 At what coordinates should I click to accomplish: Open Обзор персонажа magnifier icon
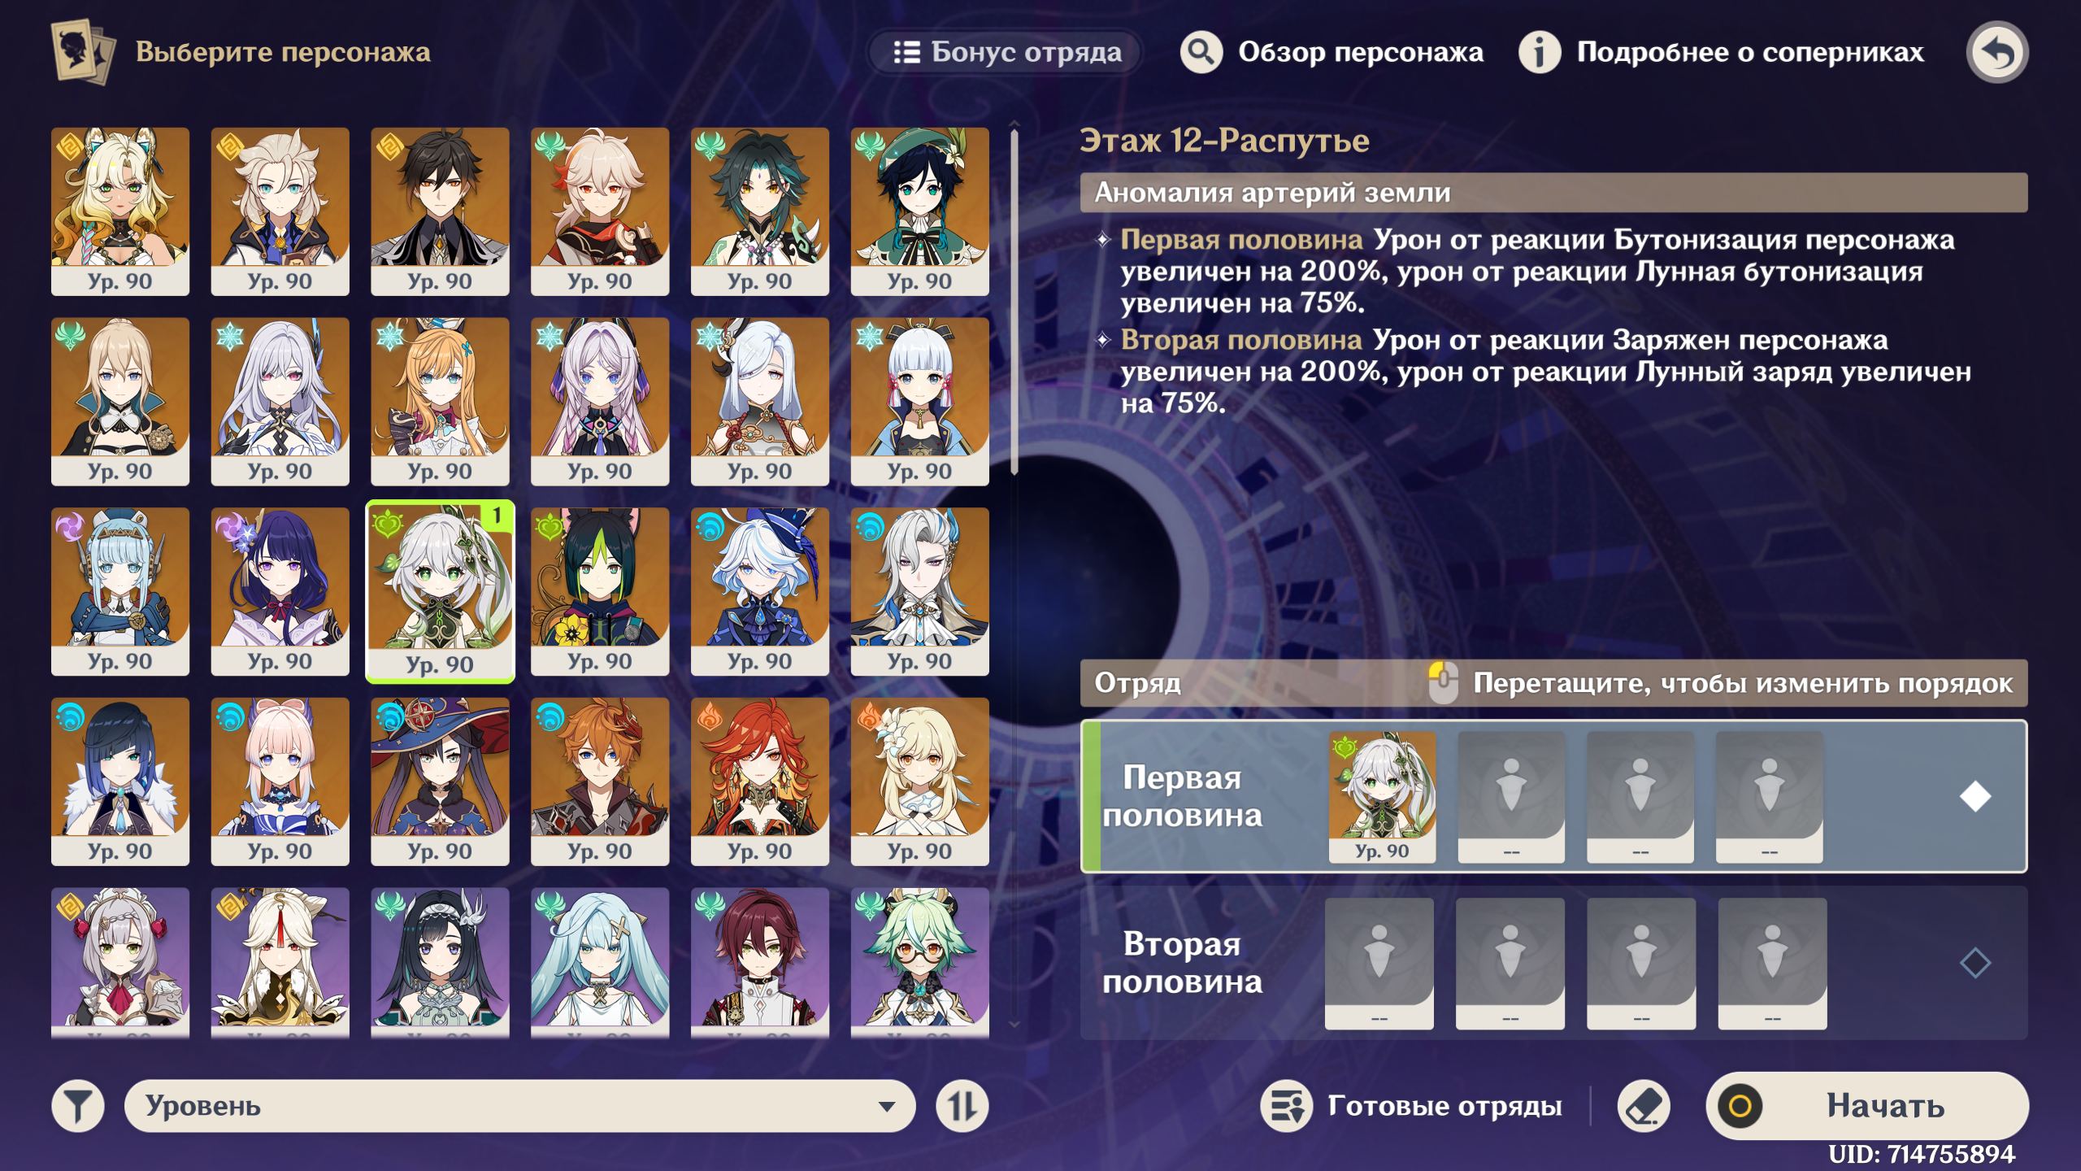point(1201,52)
